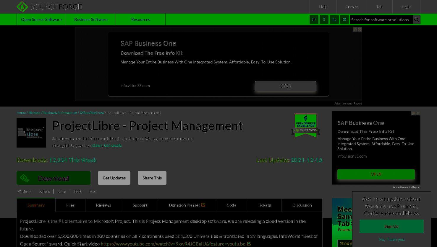Click the SourceForge logo

tap(49, 7)
